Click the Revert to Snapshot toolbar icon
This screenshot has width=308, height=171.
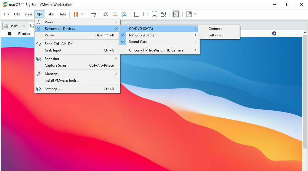tap(115, 14)
